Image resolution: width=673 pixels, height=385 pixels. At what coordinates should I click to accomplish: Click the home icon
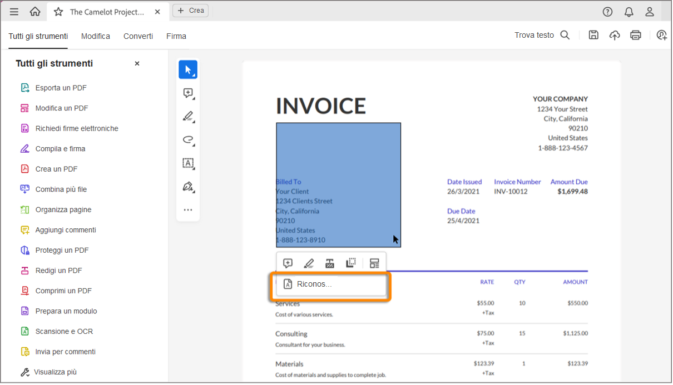[x=35, y=11]
